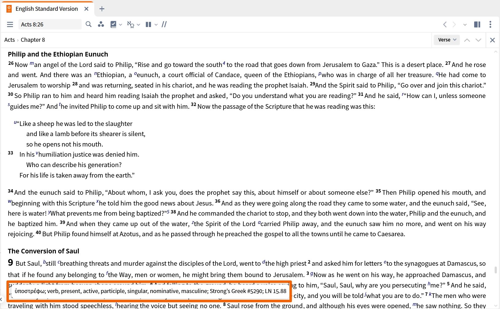Click the multiple resources columns icon

[x=148, y=24]
